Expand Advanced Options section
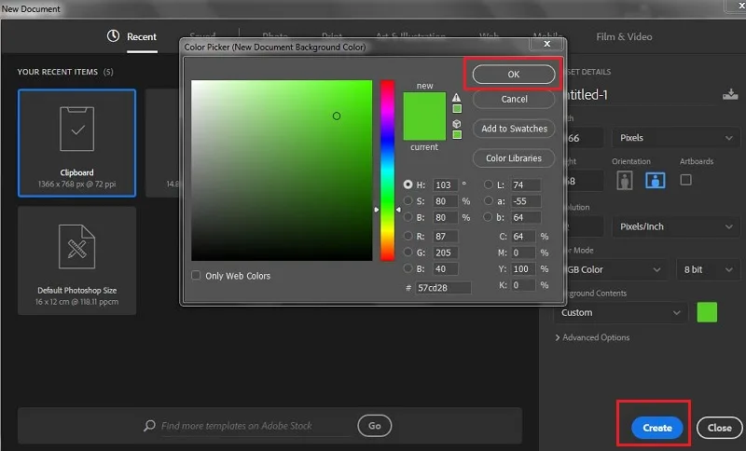This screenshot has width=746, height=451. [x=592, y=337]
